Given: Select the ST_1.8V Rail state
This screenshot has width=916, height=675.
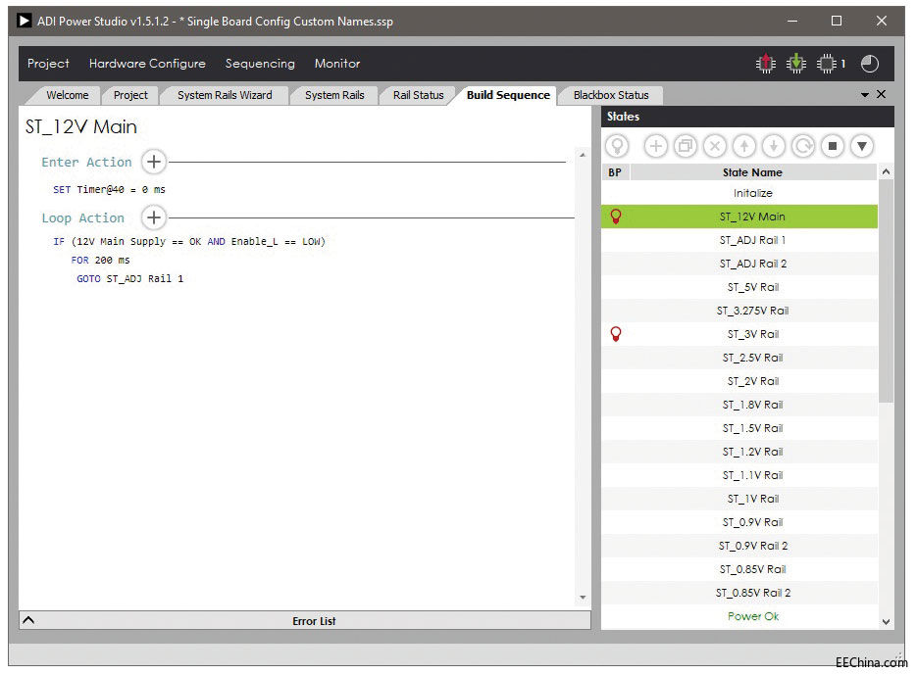Looking at the screenshot, I should [739, 405].
